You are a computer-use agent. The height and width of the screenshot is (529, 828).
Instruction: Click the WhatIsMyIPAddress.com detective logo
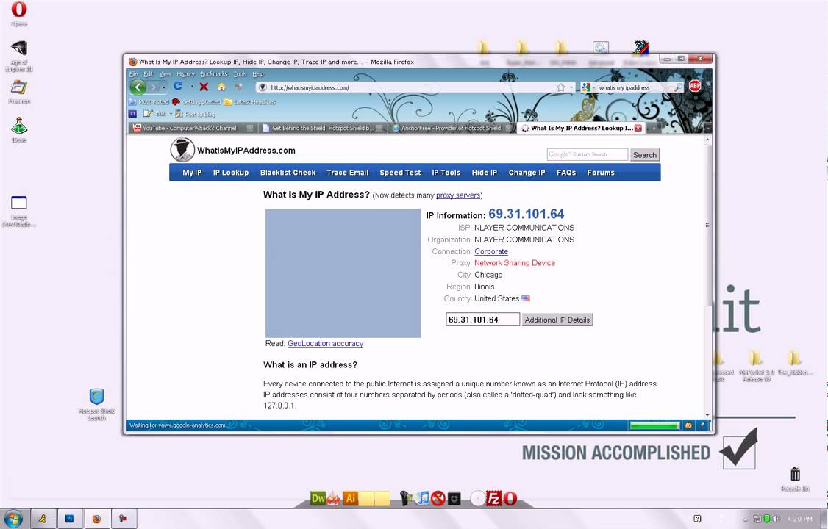click(x=182, y=150)
